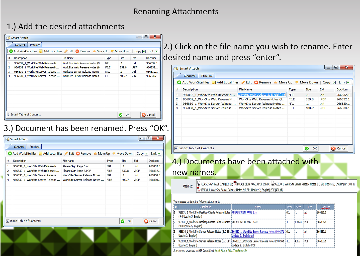The width and height of the screenshot is (360, 256).
Task: Click OK in the step 1 dialog
Action: click(125, 115)
